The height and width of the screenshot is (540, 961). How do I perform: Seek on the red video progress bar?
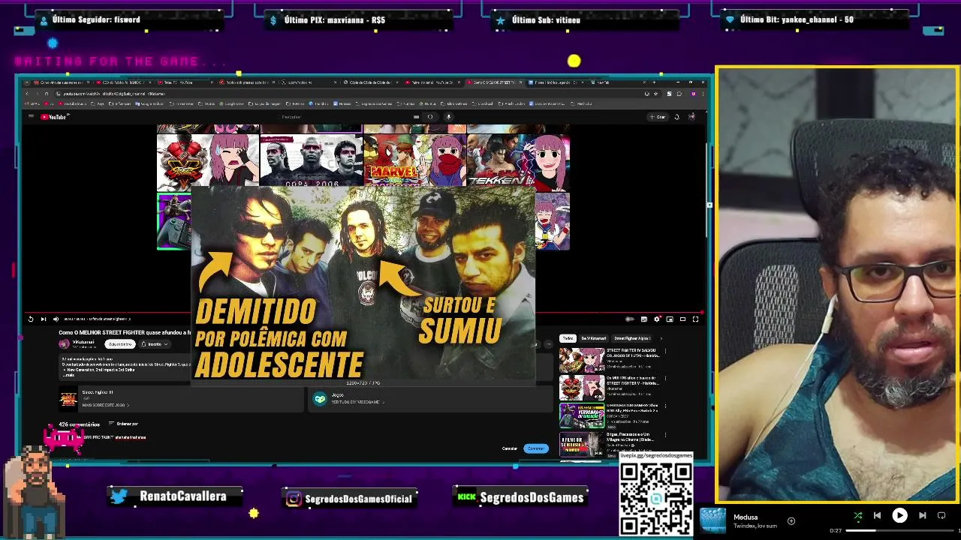tap(364, 312)
